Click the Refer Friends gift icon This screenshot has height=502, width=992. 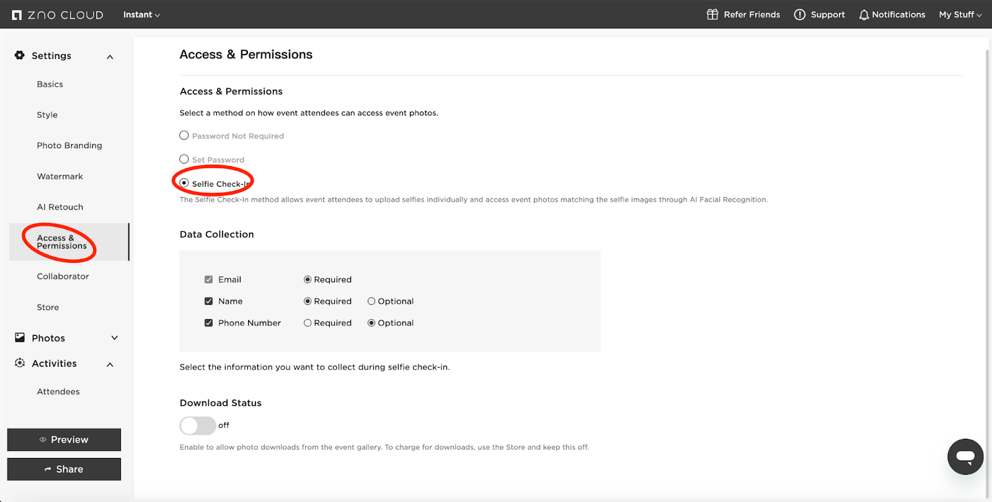pos(712,14)
